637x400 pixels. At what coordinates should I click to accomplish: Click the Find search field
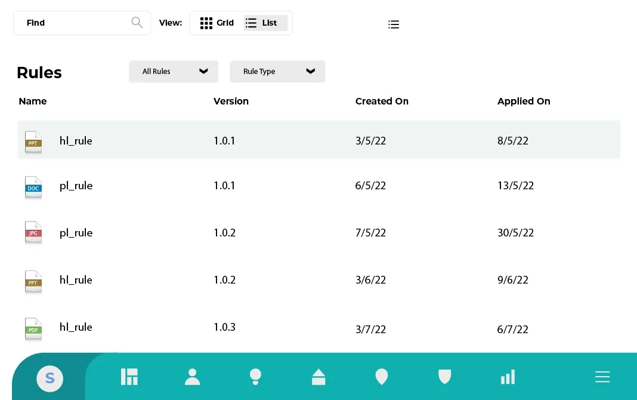point(82,23)
